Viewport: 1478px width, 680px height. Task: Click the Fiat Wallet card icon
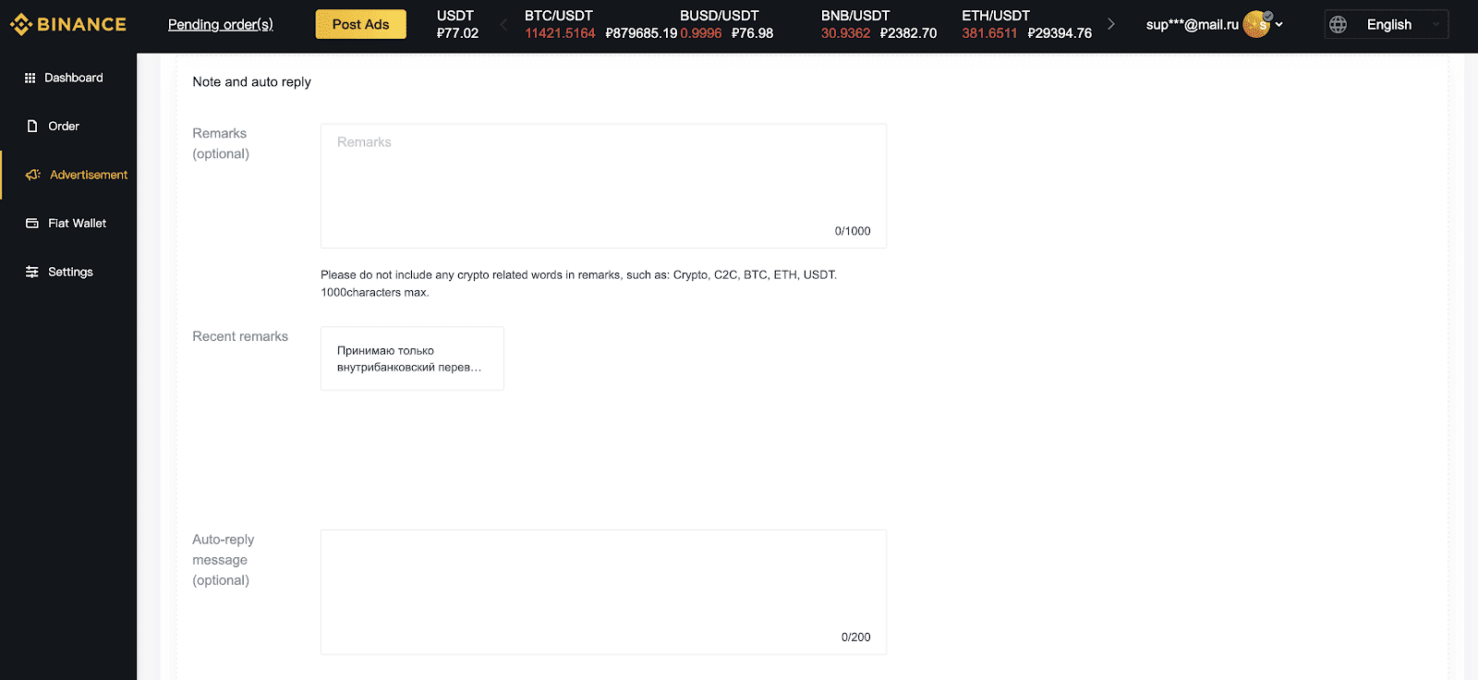point(32,224)
